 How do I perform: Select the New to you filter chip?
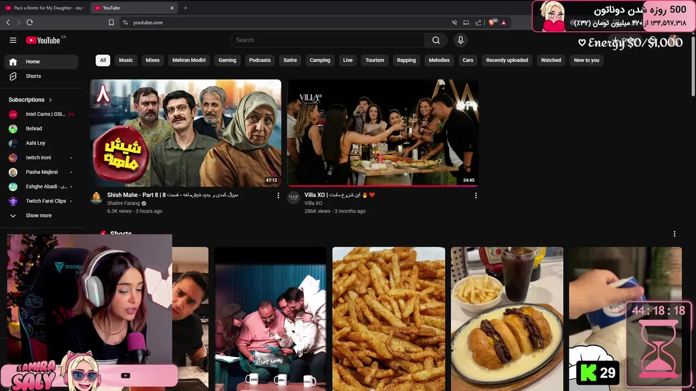586,60
